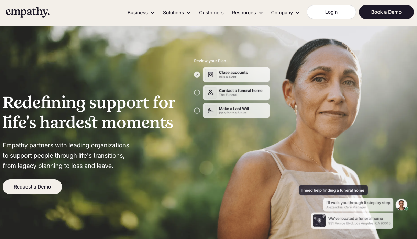This screenshot has width=417, height=239.
Task: Expand the Resources dropdown chevron
Action: tap(261, 13)
